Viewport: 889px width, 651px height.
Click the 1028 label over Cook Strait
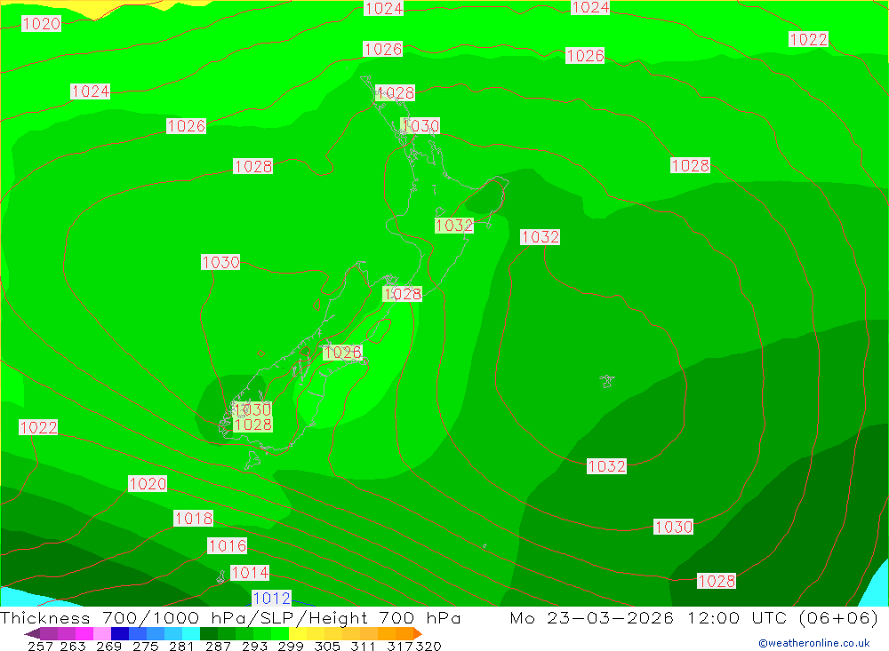point(402,294)
